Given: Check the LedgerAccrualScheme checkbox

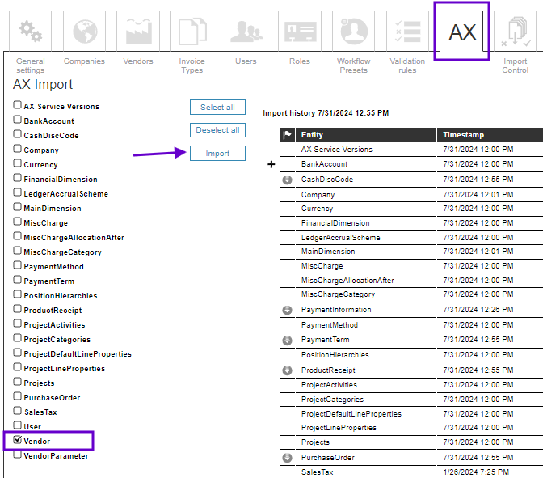Looking at the screenshot, I should click(x=17, y=192).
